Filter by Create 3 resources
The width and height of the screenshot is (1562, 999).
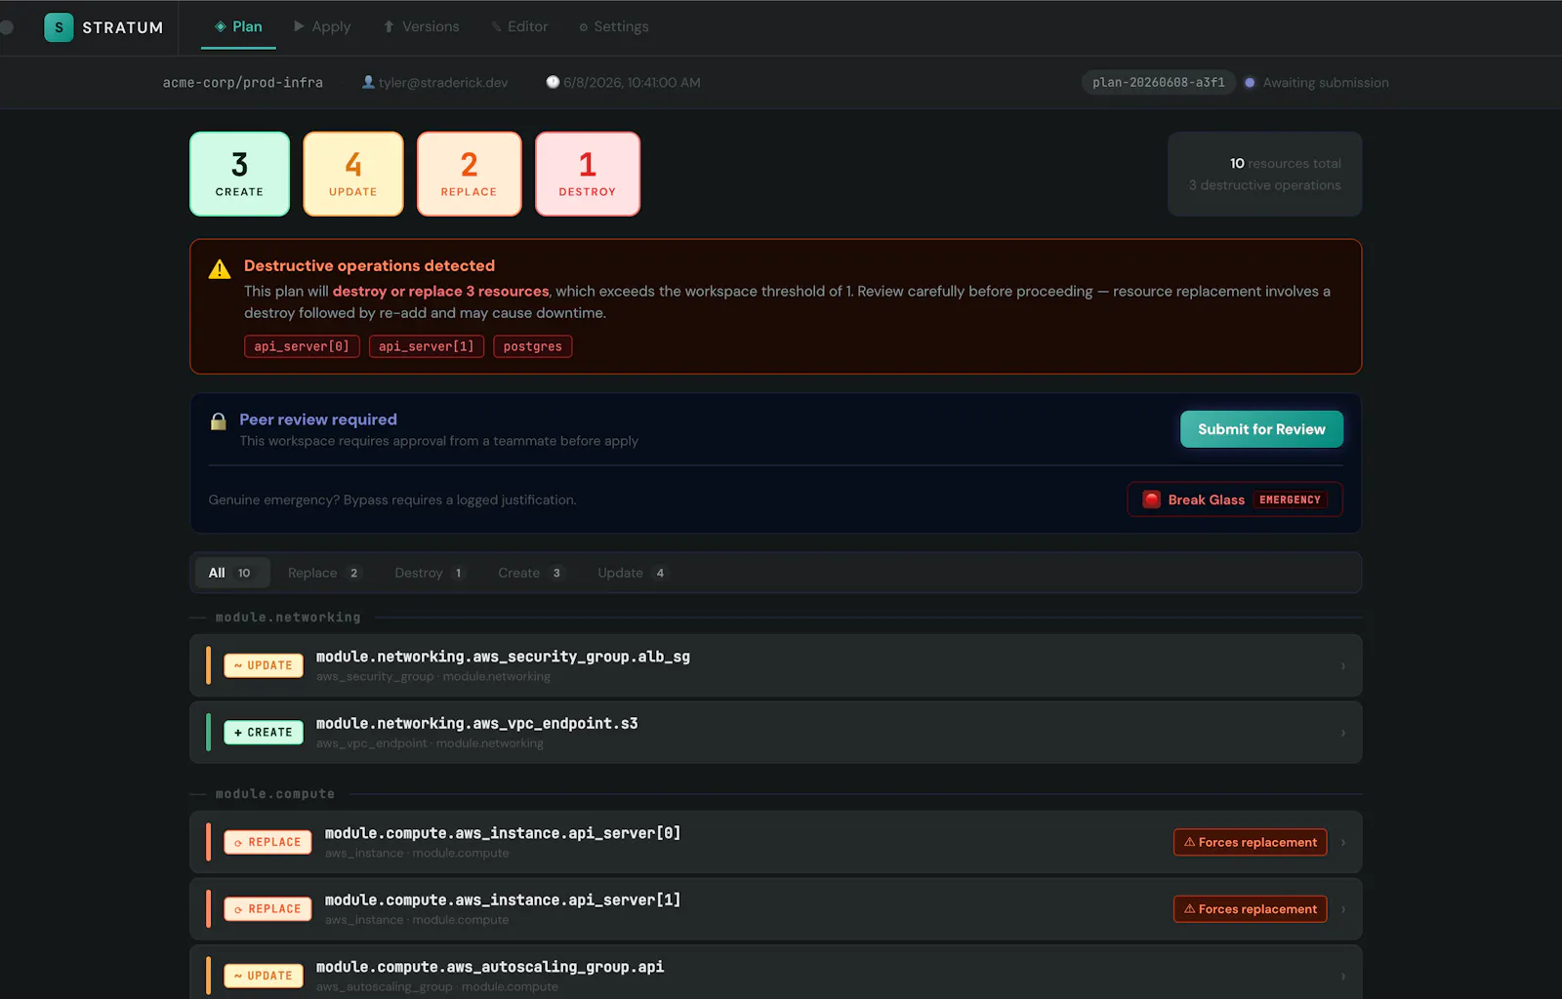click(x=530, y=573)
